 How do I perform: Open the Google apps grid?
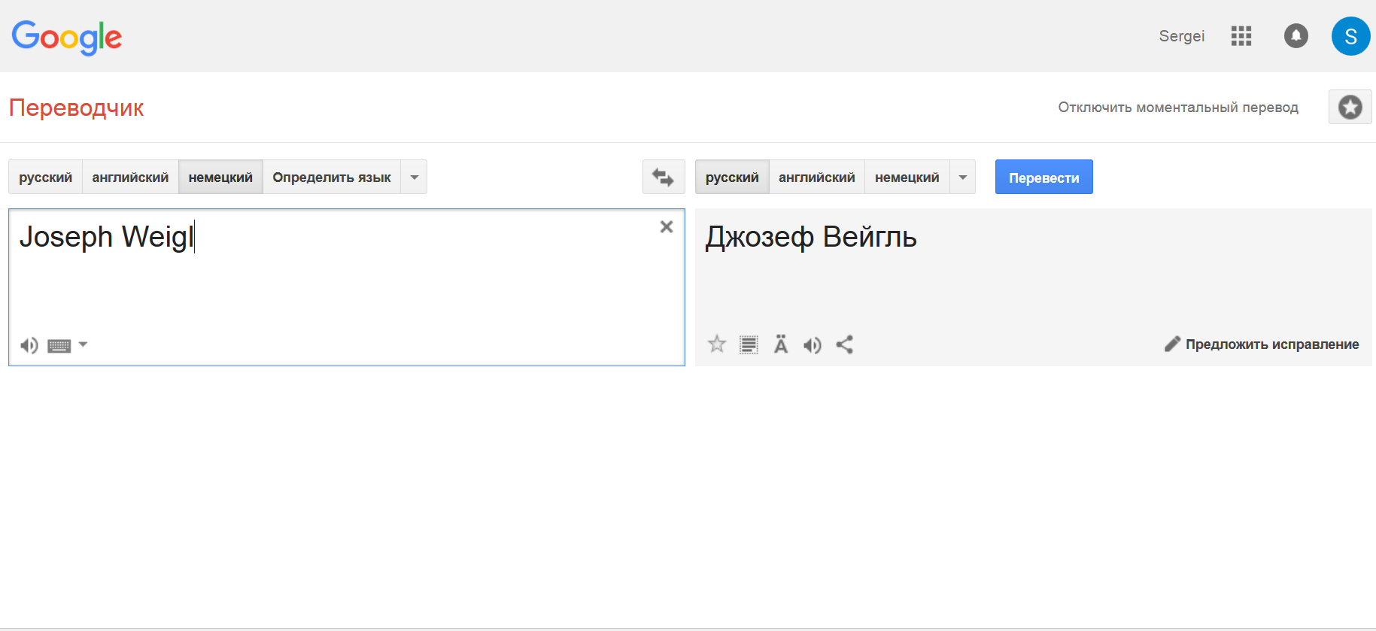[x=1241, y=36]
